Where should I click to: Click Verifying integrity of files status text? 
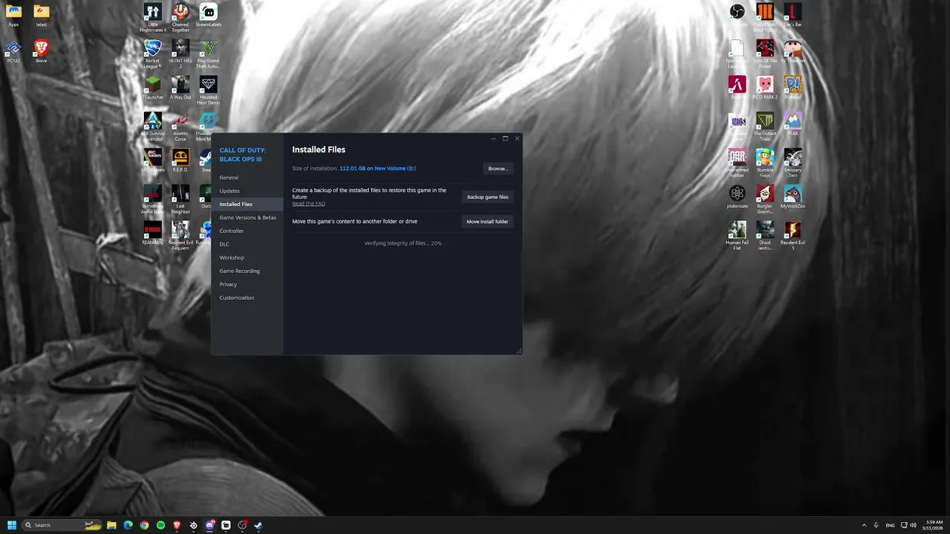click(403, 243)
